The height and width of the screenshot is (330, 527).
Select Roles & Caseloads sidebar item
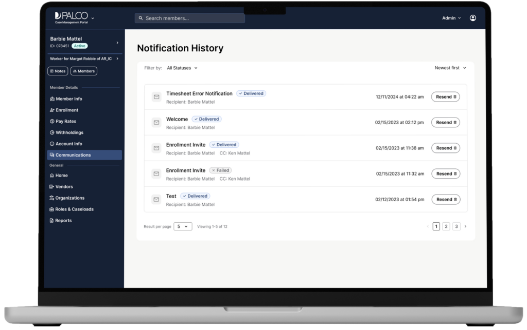(x=74, y=209)
